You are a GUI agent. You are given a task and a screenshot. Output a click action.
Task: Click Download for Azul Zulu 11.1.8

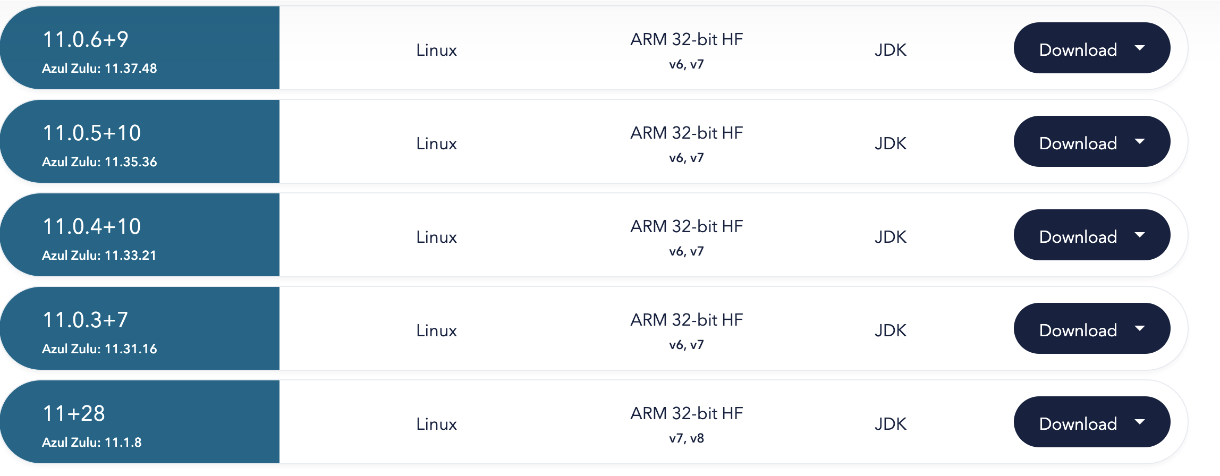coord(1078,423)
